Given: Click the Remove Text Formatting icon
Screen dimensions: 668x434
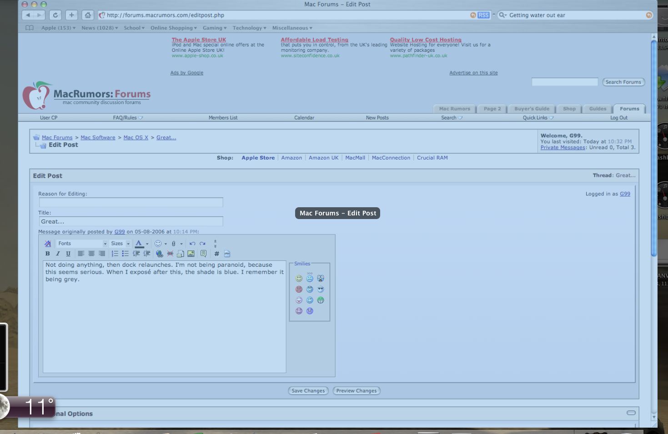Looking at the screenshot, I should click(x=47, y=244).
